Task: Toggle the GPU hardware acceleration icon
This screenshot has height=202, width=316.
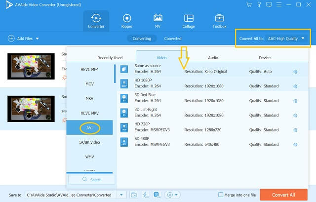Action: (157, 195)
